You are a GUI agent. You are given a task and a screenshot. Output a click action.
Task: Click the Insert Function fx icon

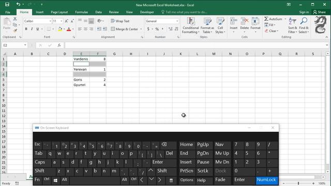pyautogui.click(x=59, y=45)
